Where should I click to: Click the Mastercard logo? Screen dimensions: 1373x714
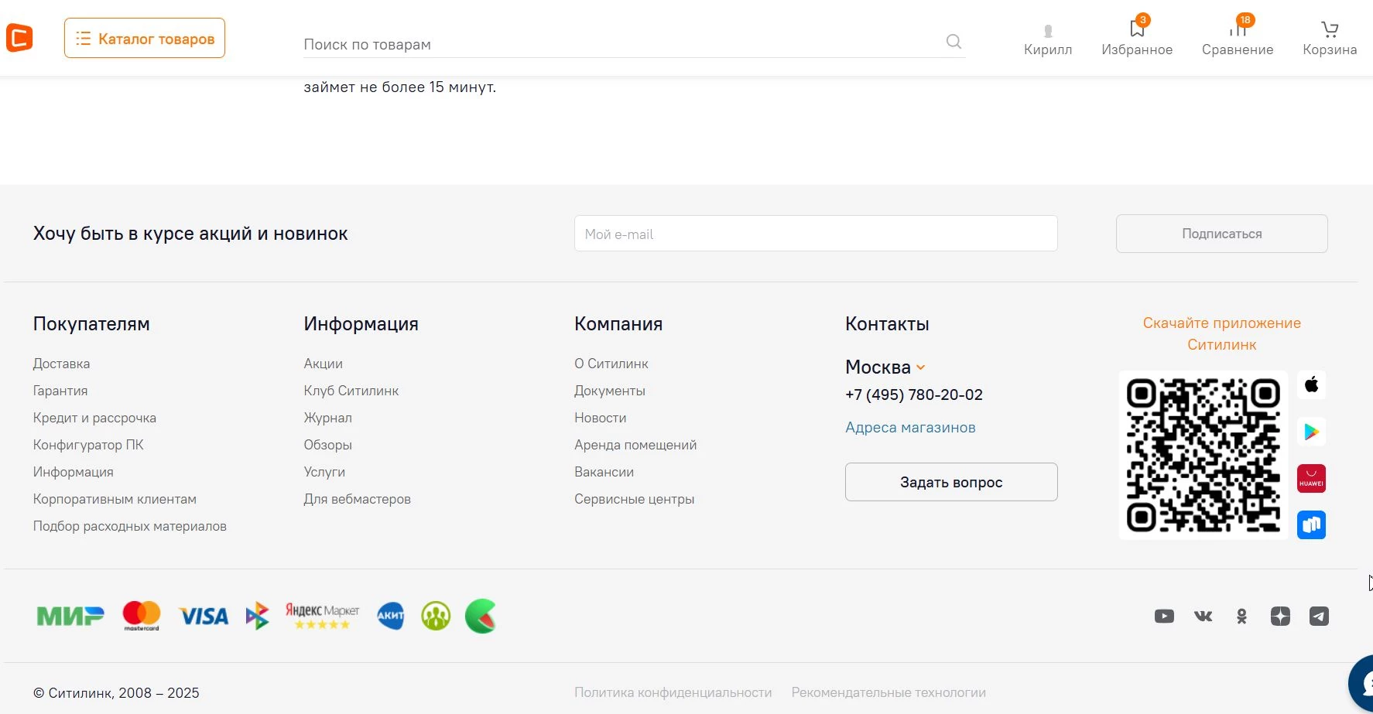coord(142,616)
